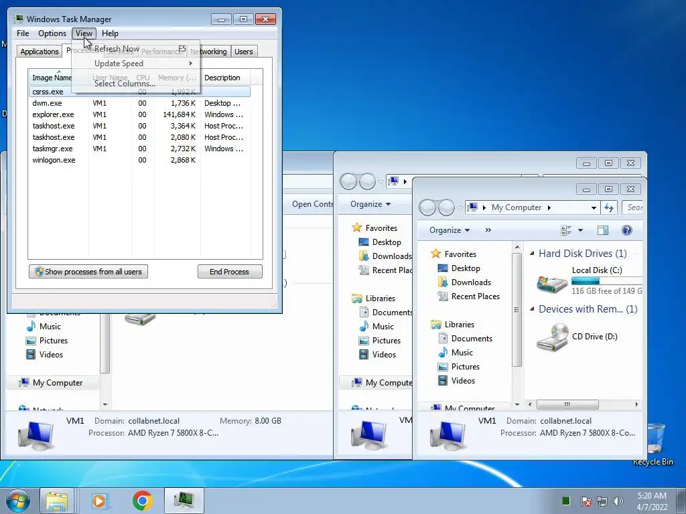Select the taskhost.exe row using 3,364 K

coord(140,126)
